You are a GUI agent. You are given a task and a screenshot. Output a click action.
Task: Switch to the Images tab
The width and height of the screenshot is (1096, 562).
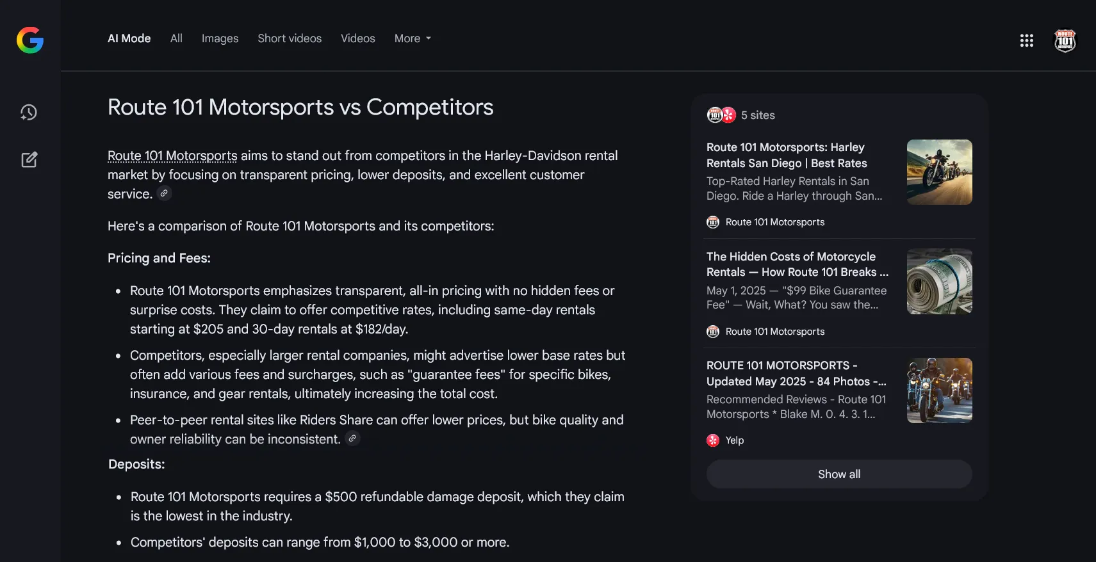pyautogui.click(x=220, y=38)
